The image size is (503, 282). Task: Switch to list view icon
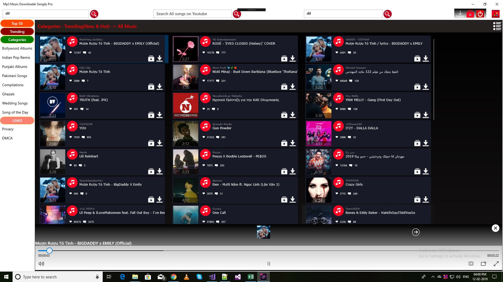497,26
